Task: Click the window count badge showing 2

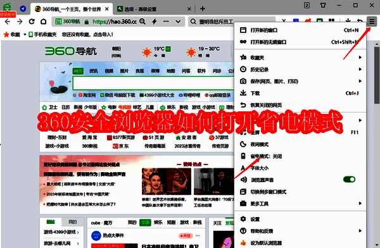Action: 307,5
